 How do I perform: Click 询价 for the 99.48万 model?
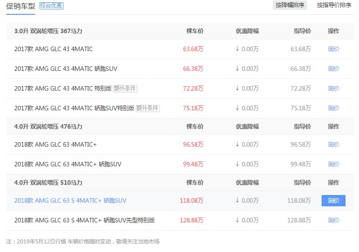pos(334,164)
